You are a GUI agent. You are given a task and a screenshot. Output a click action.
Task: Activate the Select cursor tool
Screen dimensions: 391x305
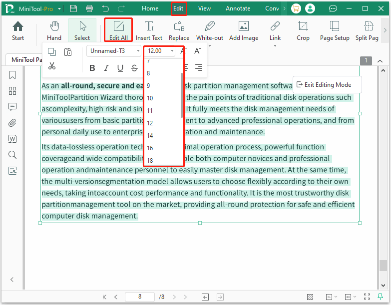point(82,30)
